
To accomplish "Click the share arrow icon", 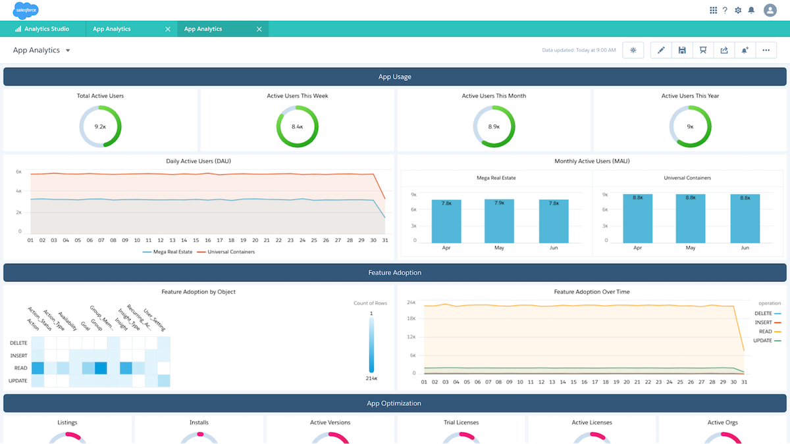I will pyautogui.click(x=724, y=50).
